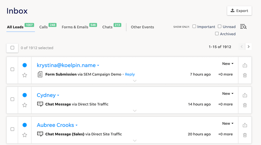Check the Archived filter checkbox
Image resolution: width=261 pixels, height=145 pixels.
[x=217, y=33]
